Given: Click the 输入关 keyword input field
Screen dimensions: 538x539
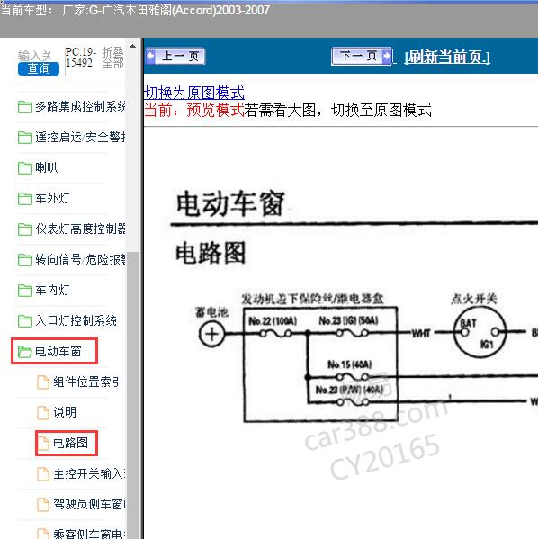Looking at the screenshot, I should 34,56.
